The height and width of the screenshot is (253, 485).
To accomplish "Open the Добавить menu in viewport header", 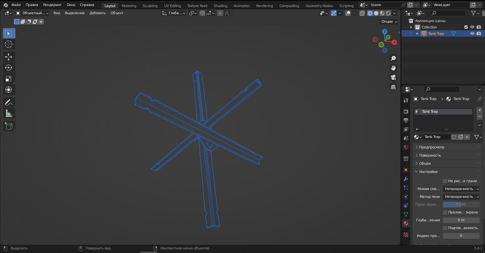I will pyautogui.click(x=97, y=13).
